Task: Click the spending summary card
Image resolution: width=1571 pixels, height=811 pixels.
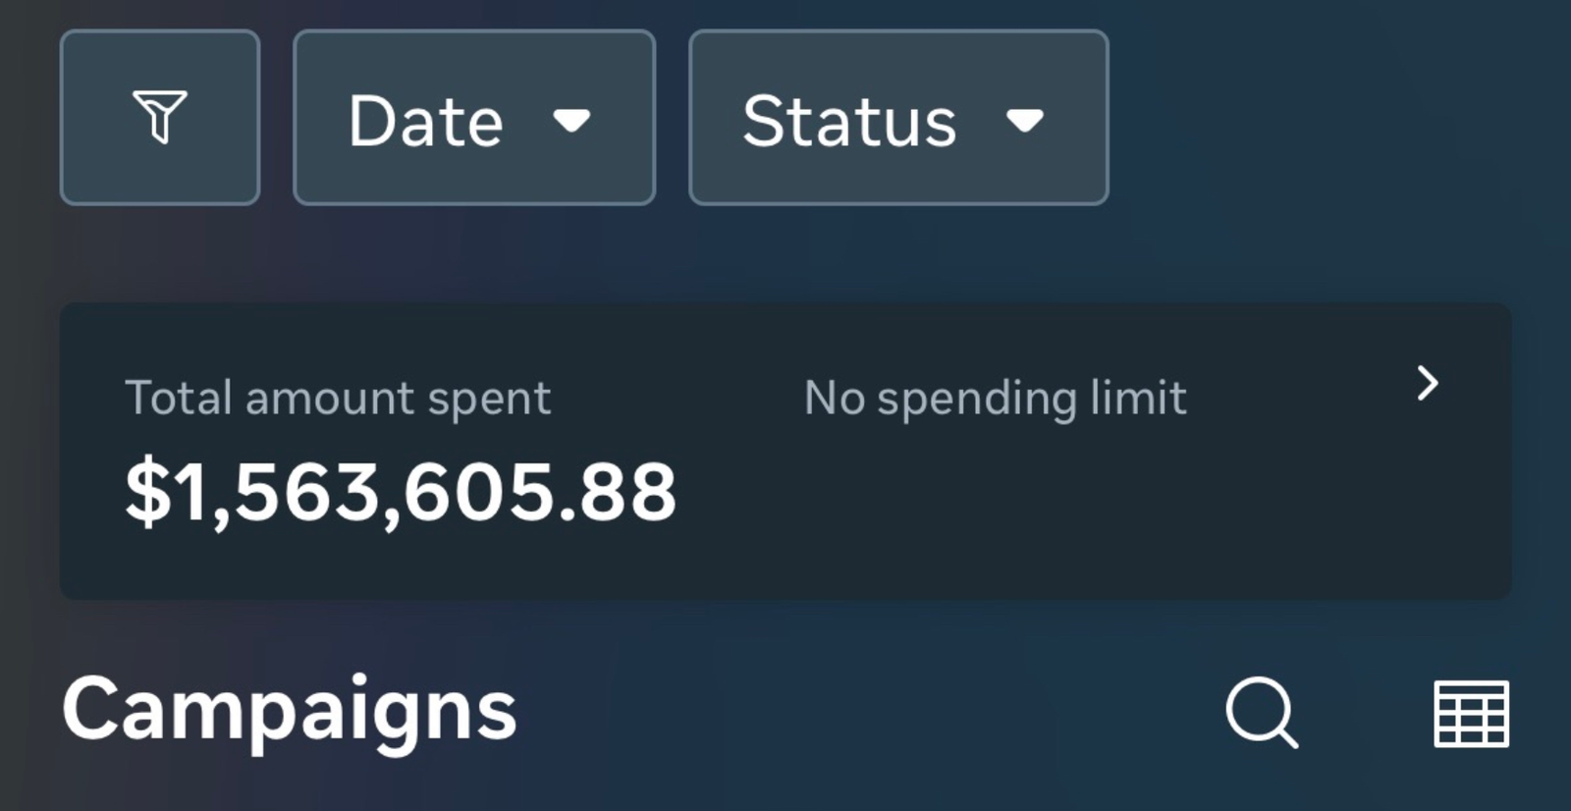Action: pyautogui.click(x=785, y=448)
